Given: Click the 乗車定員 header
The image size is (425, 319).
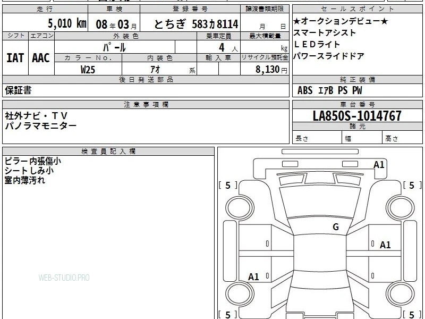Looking at the screenshot, I should click(218, 36).
